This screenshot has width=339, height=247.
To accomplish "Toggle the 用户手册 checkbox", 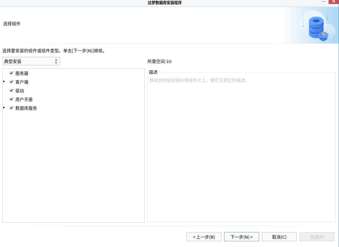I will 12,99.
